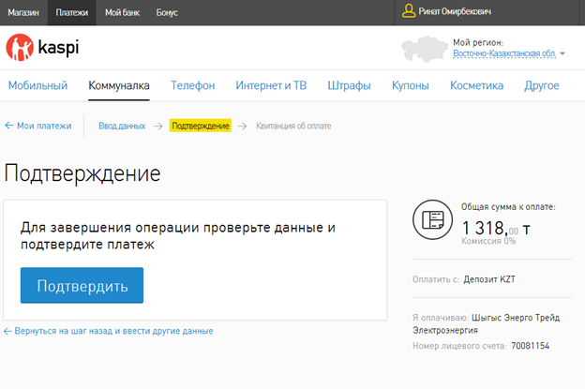Switch to the Другое tab
Image resolution: width=585 pixels, height=389 pixels.
(541, 85)
